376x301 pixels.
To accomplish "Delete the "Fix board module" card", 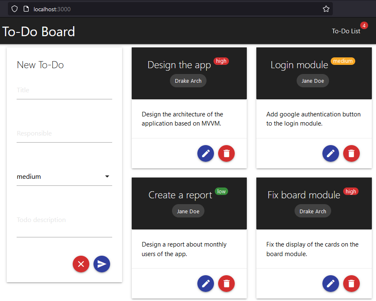I will tap(351, 284).
